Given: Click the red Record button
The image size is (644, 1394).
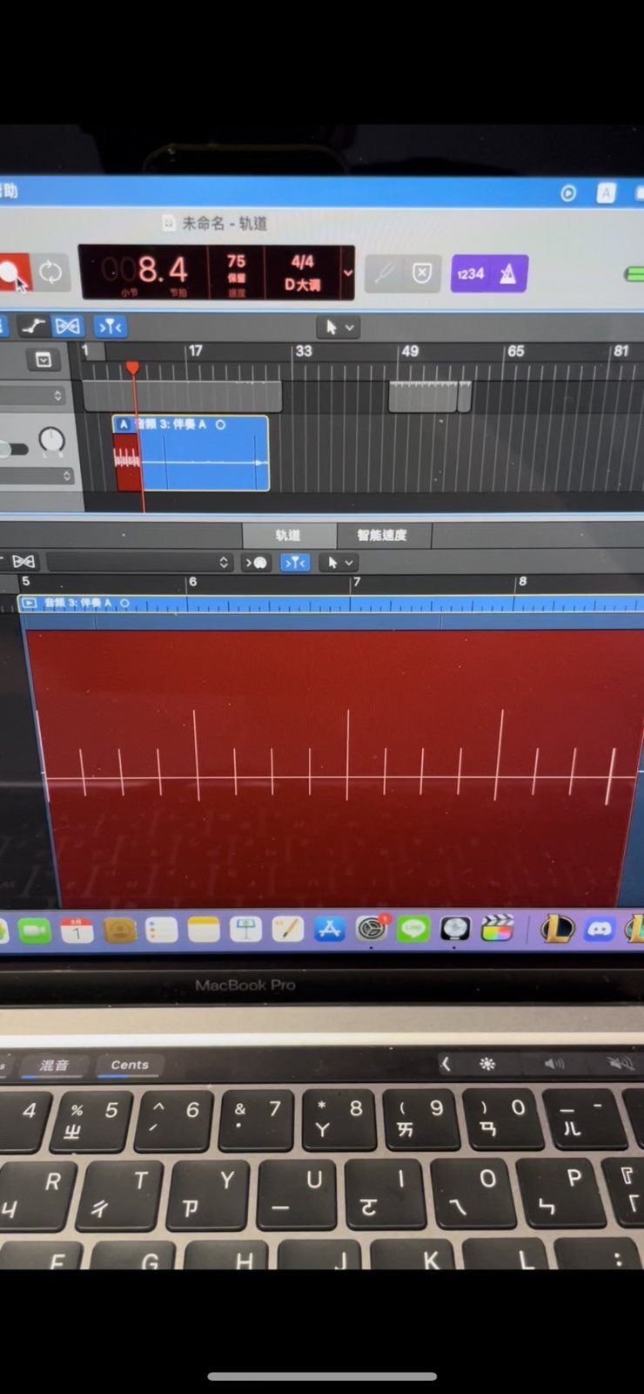Looking at the screenshot, I should [x=10, y=272].
